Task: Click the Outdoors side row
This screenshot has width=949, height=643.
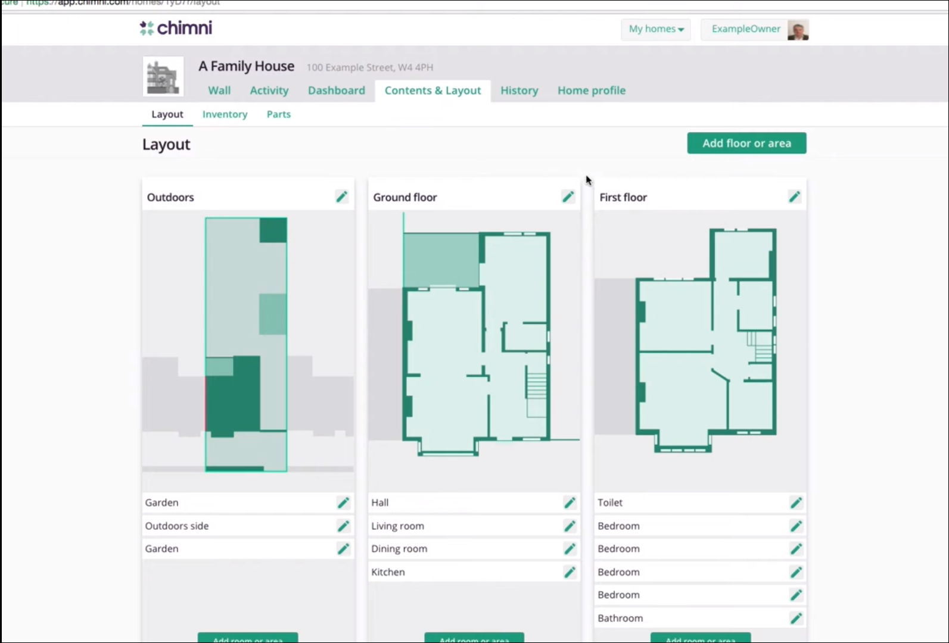Action: tap(248, 526)
